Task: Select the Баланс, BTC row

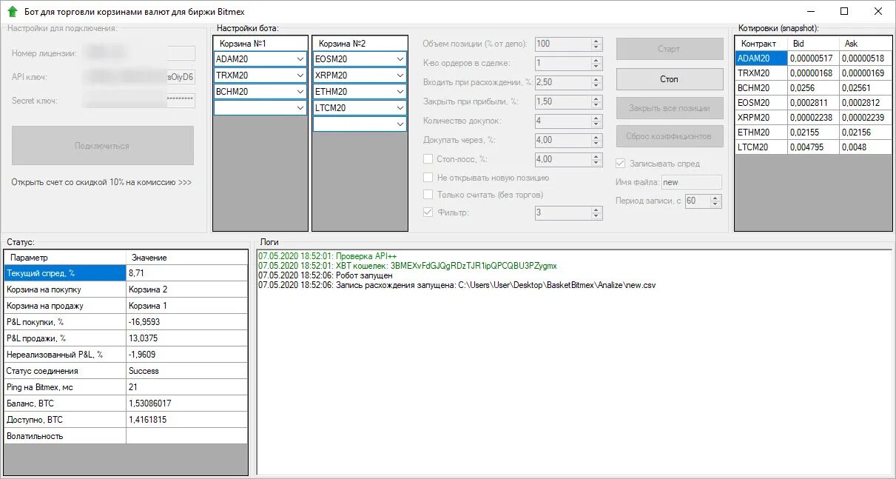Action: click(126, 403)
